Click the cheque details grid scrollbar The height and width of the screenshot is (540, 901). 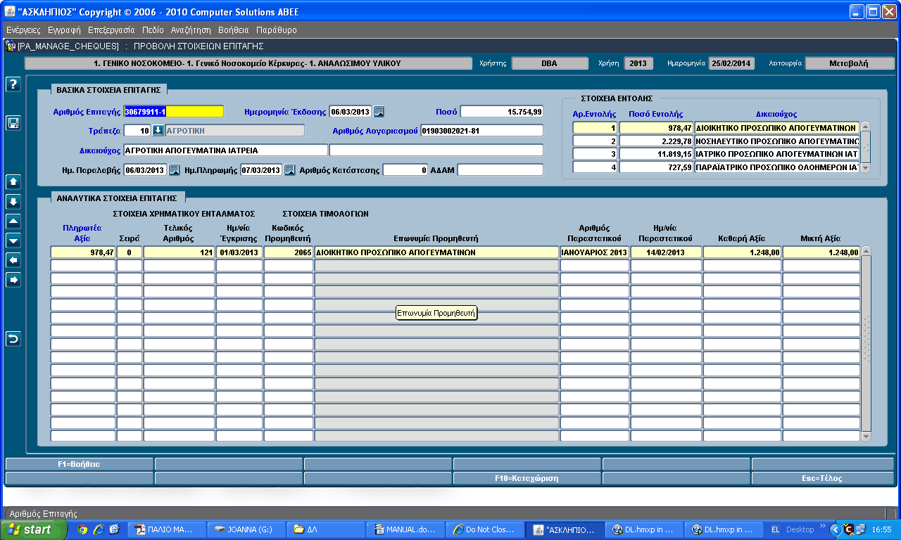pos(866,344)
